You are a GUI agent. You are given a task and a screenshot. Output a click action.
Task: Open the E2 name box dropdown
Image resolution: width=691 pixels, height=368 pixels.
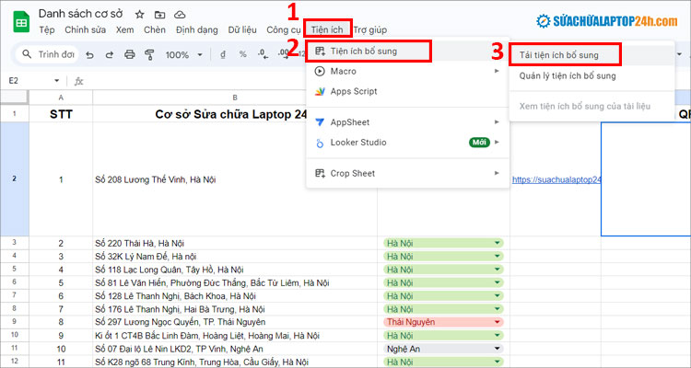point(56,81)
